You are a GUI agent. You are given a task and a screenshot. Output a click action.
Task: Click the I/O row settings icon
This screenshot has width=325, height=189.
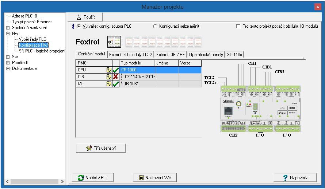click(x=109, y=84)
